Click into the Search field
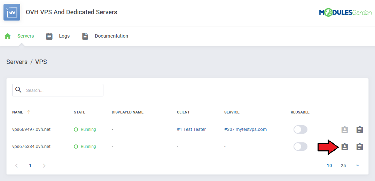 (58, 90)
